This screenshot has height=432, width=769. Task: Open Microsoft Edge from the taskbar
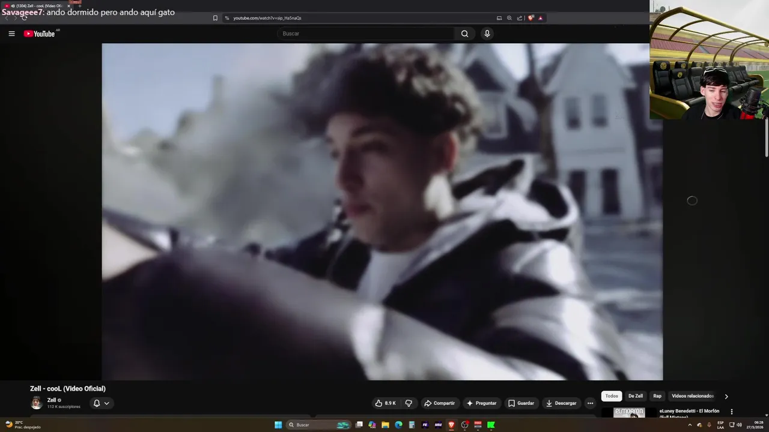398,425
